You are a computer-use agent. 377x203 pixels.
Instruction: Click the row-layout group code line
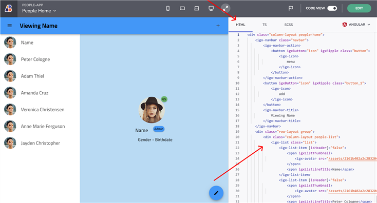pyautogui.click(x=285, y=132)
